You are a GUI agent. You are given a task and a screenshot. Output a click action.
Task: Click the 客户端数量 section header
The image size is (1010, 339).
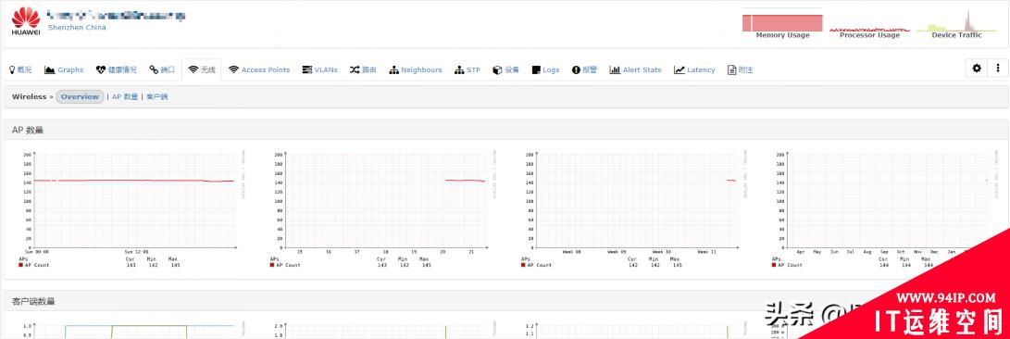pos(33,301)
